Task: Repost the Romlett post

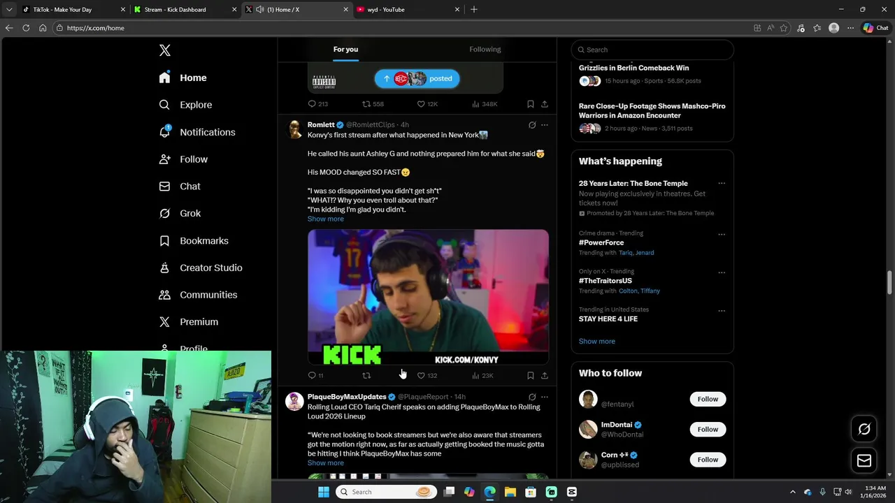Action: pos(366,375)
